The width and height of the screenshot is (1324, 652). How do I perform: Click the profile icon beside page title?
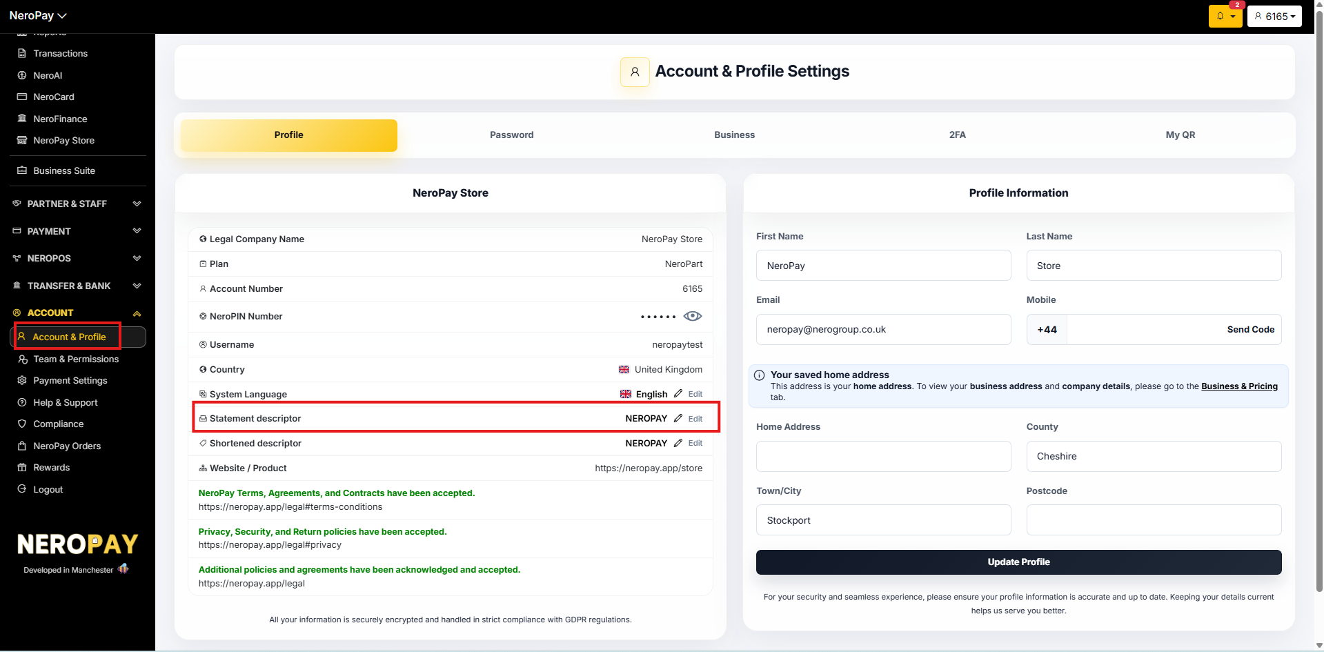pyautogui.click(x=635, y=72)
